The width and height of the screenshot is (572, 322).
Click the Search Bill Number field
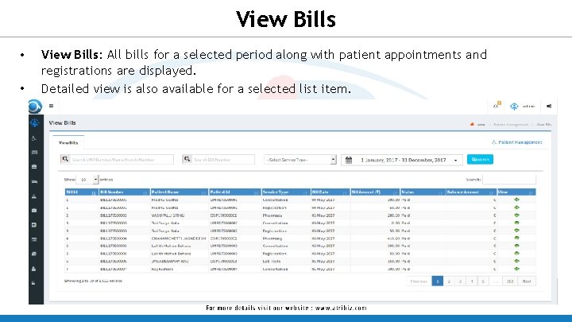(223, 160)
